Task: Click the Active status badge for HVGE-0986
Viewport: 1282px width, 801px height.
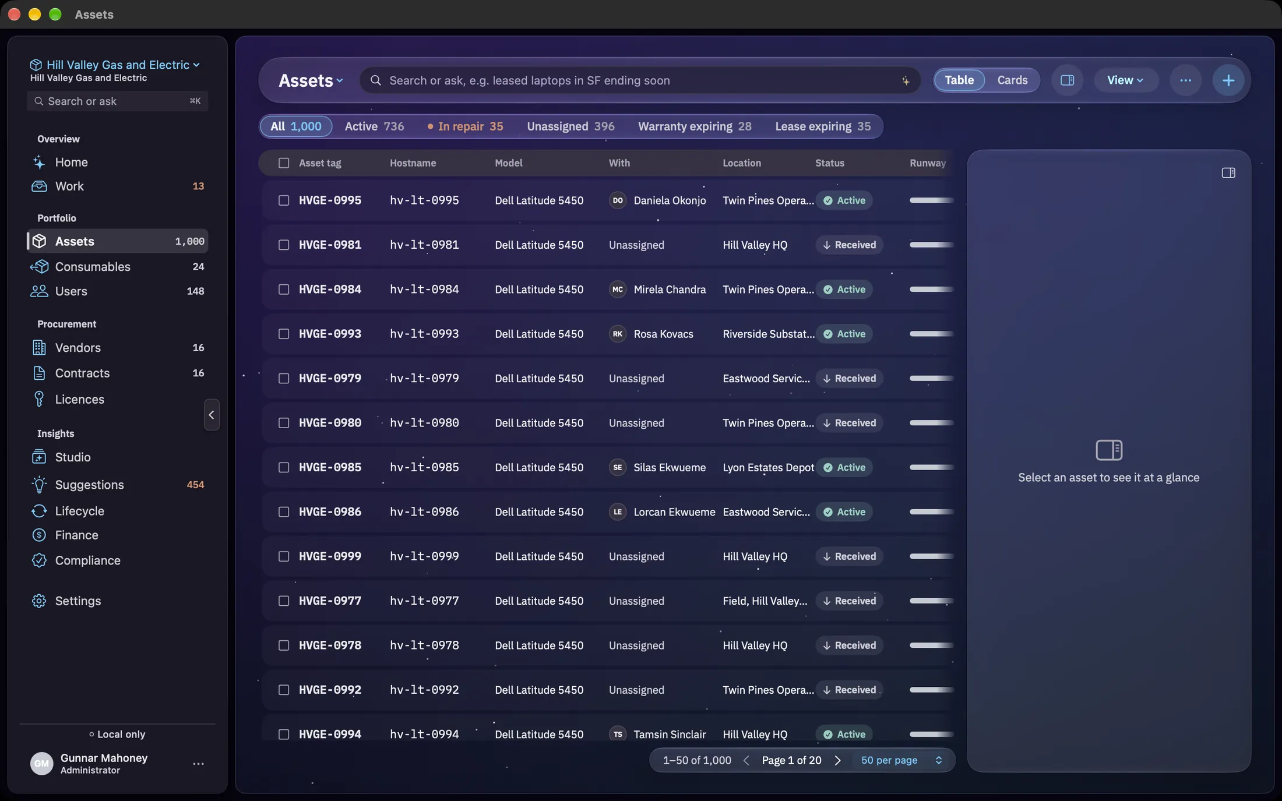Action: pos(844,512)
